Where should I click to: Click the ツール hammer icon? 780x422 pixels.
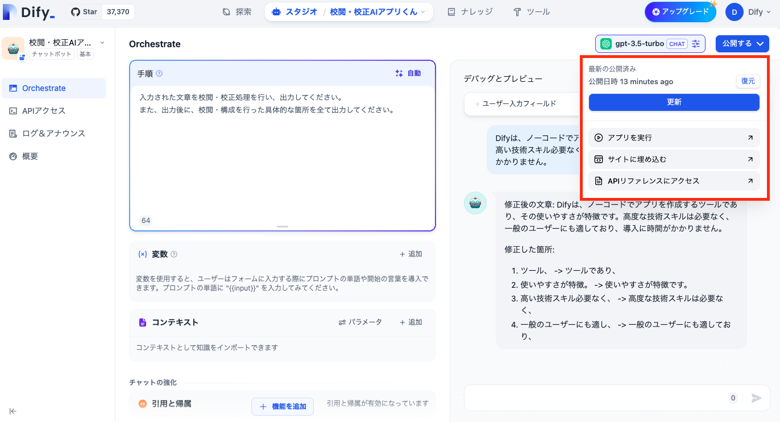point(517,11)
